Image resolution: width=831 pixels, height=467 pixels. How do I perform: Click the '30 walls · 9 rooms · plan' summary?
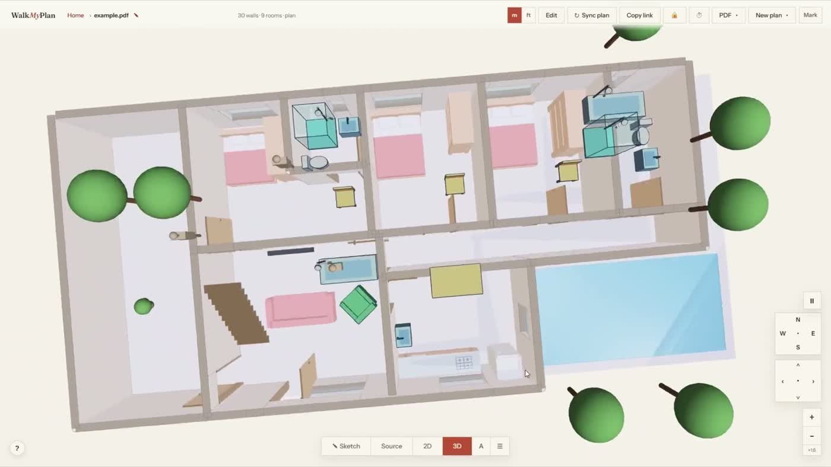[267, 15]
